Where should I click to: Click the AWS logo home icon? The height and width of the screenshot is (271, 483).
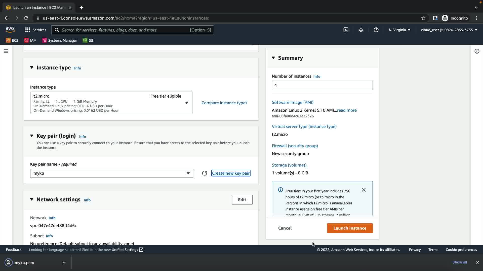[x=10, y=30]
